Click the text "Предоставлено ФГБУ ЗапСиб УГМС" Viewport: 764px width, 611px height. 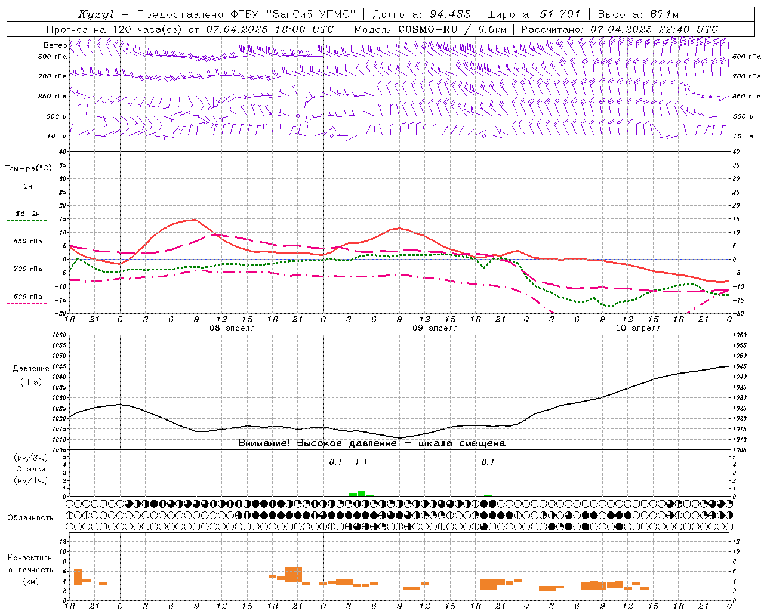247,14
